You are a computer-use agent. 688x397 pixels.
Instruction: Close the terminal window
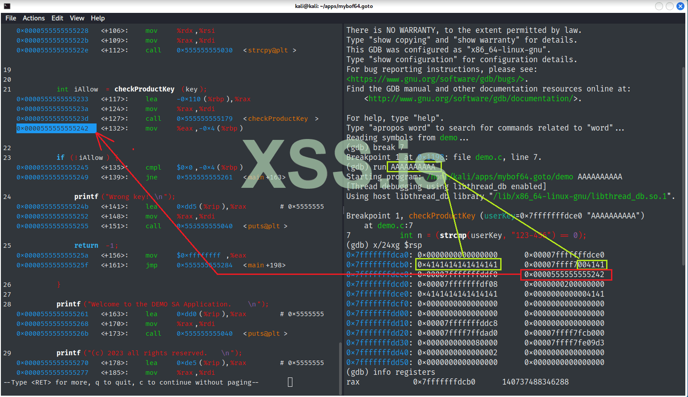point(680,6)
